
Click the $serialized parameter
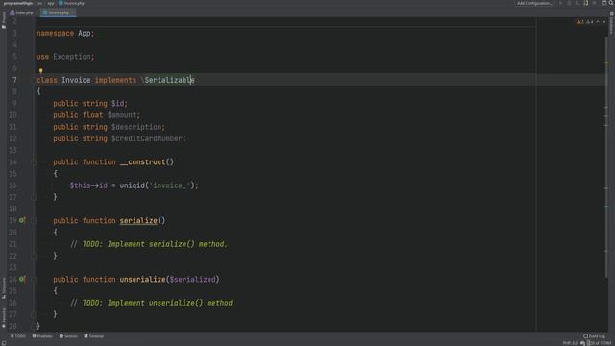coord(192,280)
